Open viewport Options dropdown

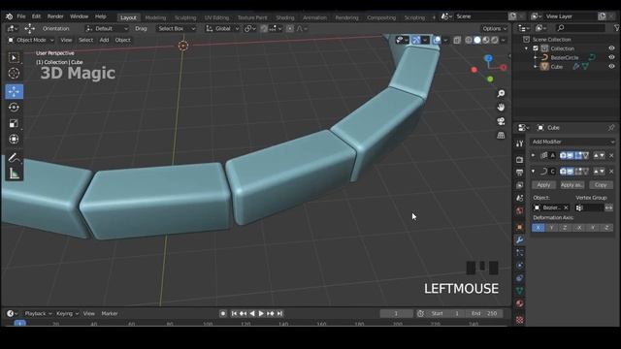[494, 28]
